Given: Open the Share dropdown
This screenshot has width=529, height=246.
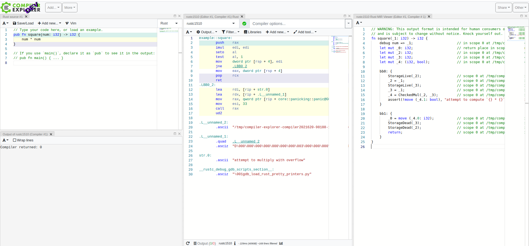Looking at the screenshot, I should point(504,8).
